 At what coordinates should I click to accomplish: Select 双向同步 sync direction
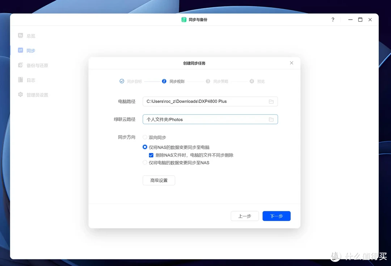145,137
